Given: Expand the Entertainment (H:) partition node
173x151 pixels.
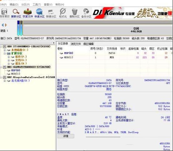Looking at the screenshot, I should tap(8, 64).
